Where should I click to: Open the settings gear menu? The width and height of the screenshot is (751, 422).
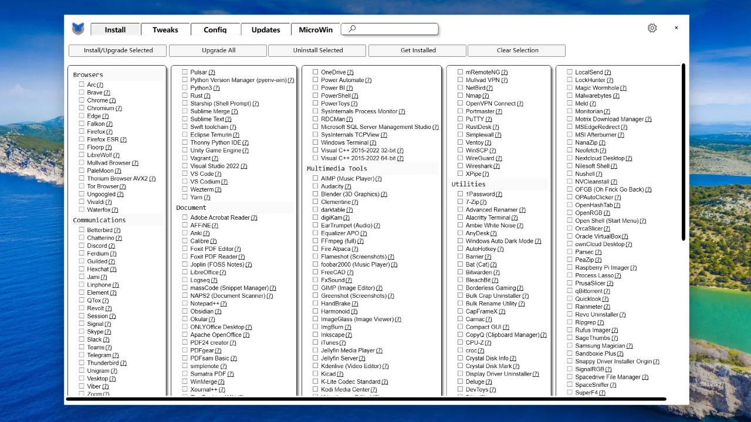[x=652, y=28]
